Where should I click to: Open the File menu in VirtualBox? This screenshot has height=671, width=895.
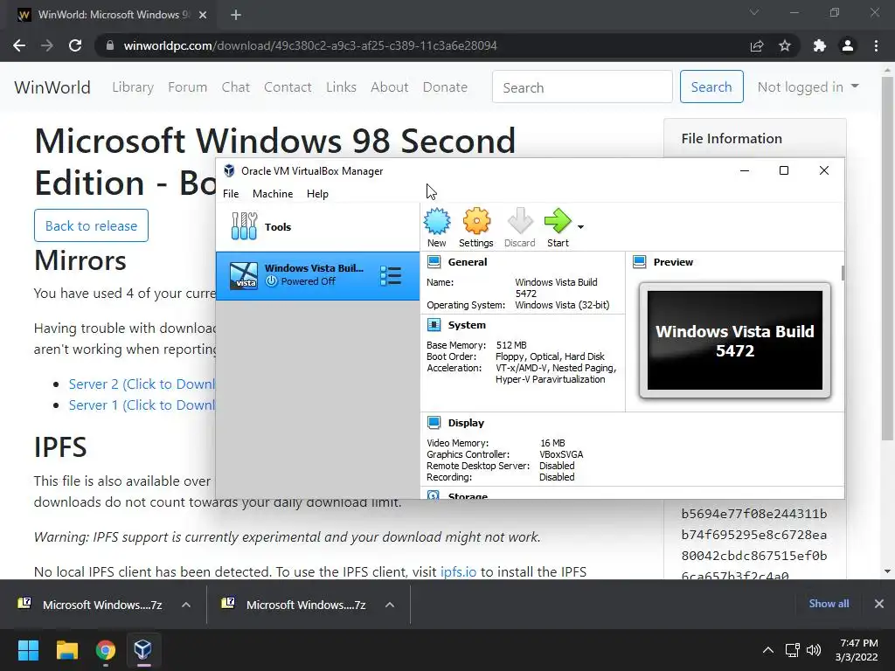tap(231, 193)
